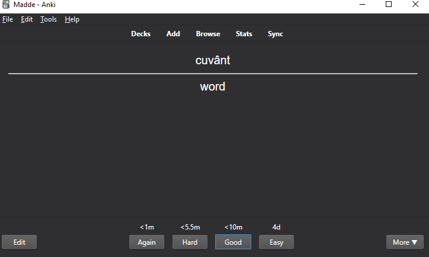Open the Tools menu
This screenshot has height=257, width=429.
coord(49,19)
